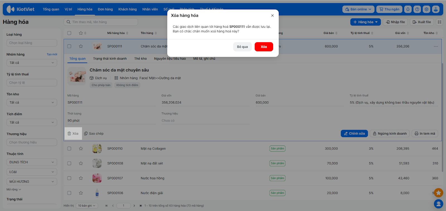446x211 pixels.
Task: Switch to Nguyên liệu tiêu hao tab
Action: tap(170, 59)
